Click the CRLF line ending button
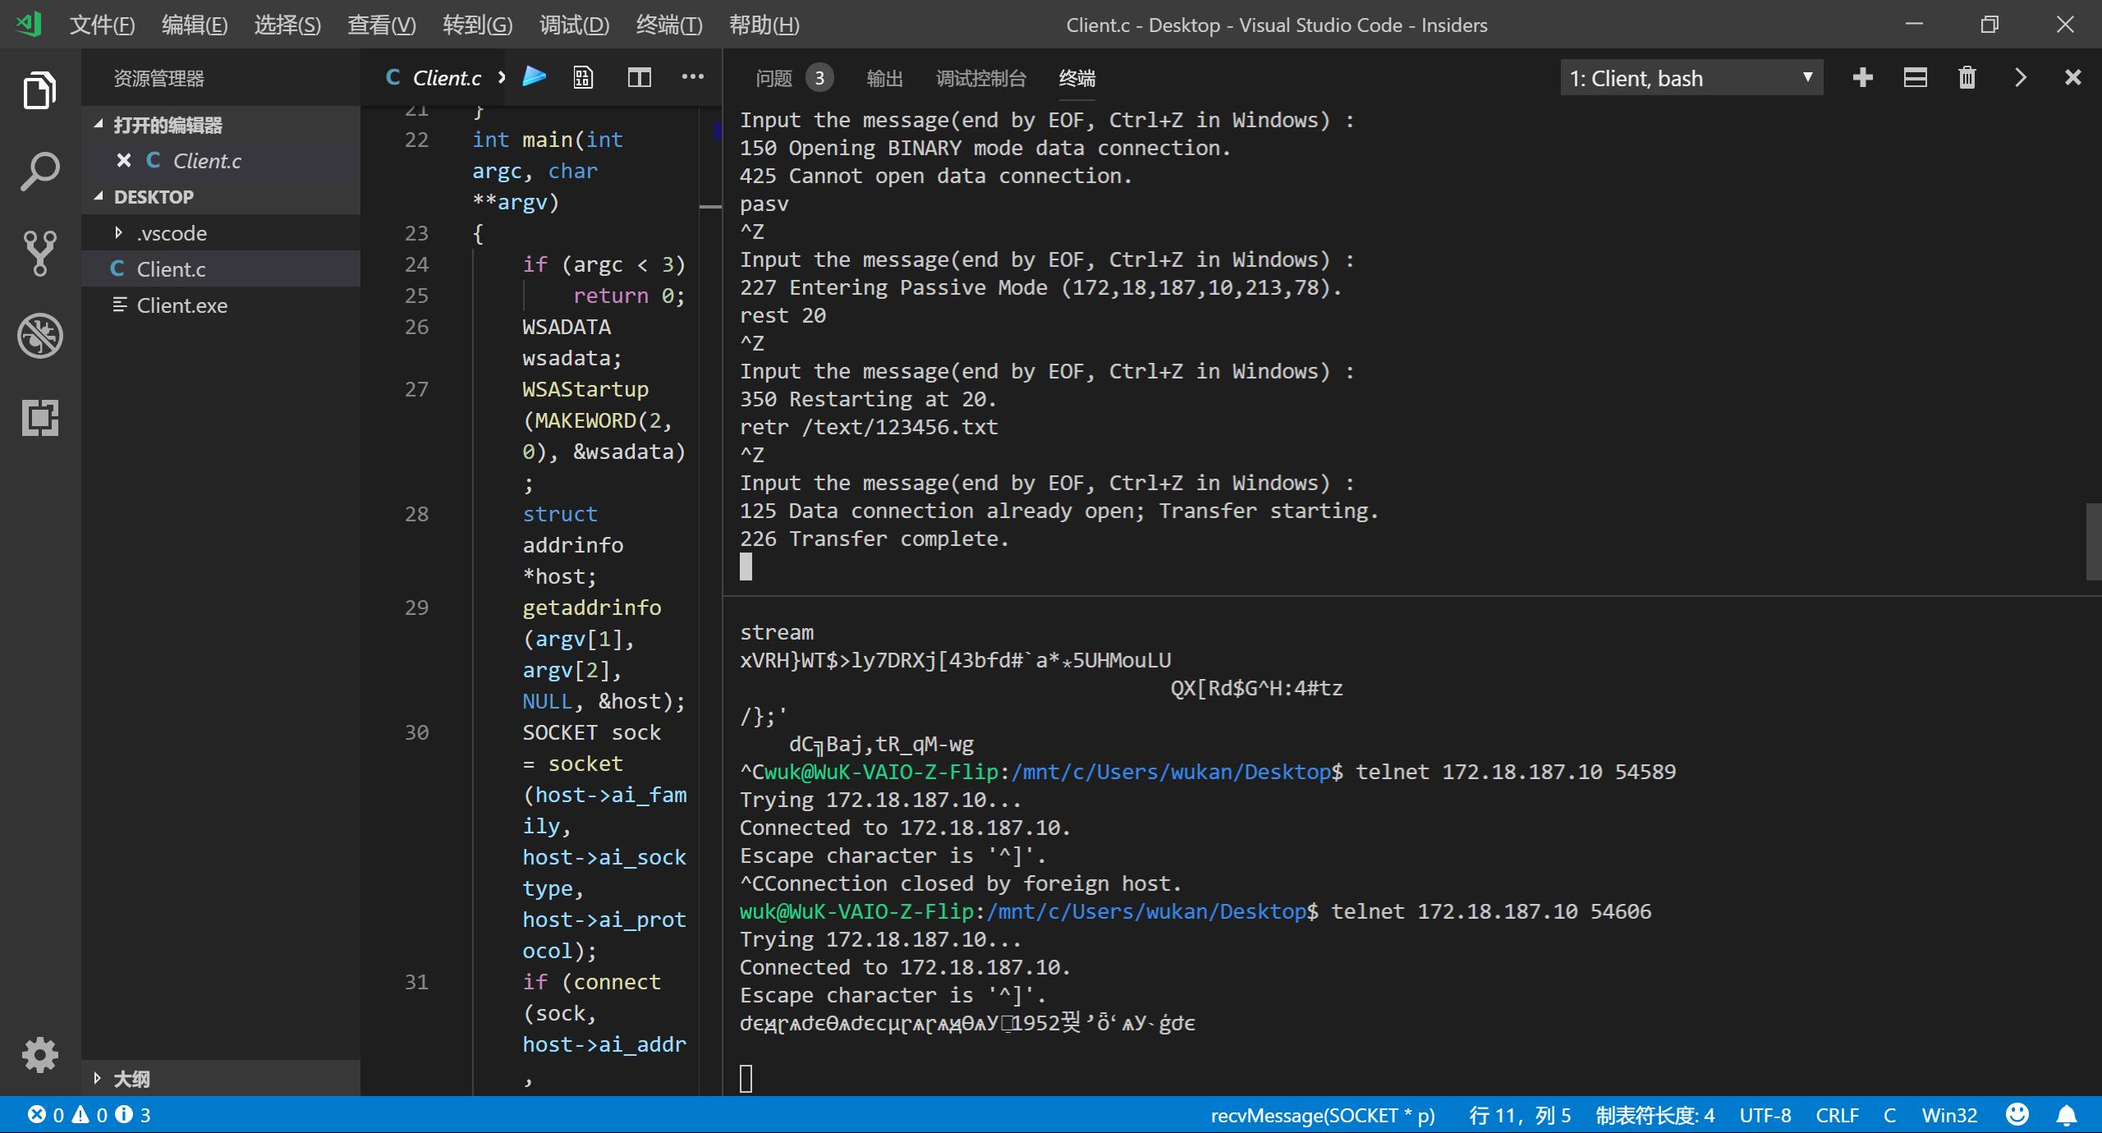Screen dimensions: 2102x1133 [1837, 1115]
